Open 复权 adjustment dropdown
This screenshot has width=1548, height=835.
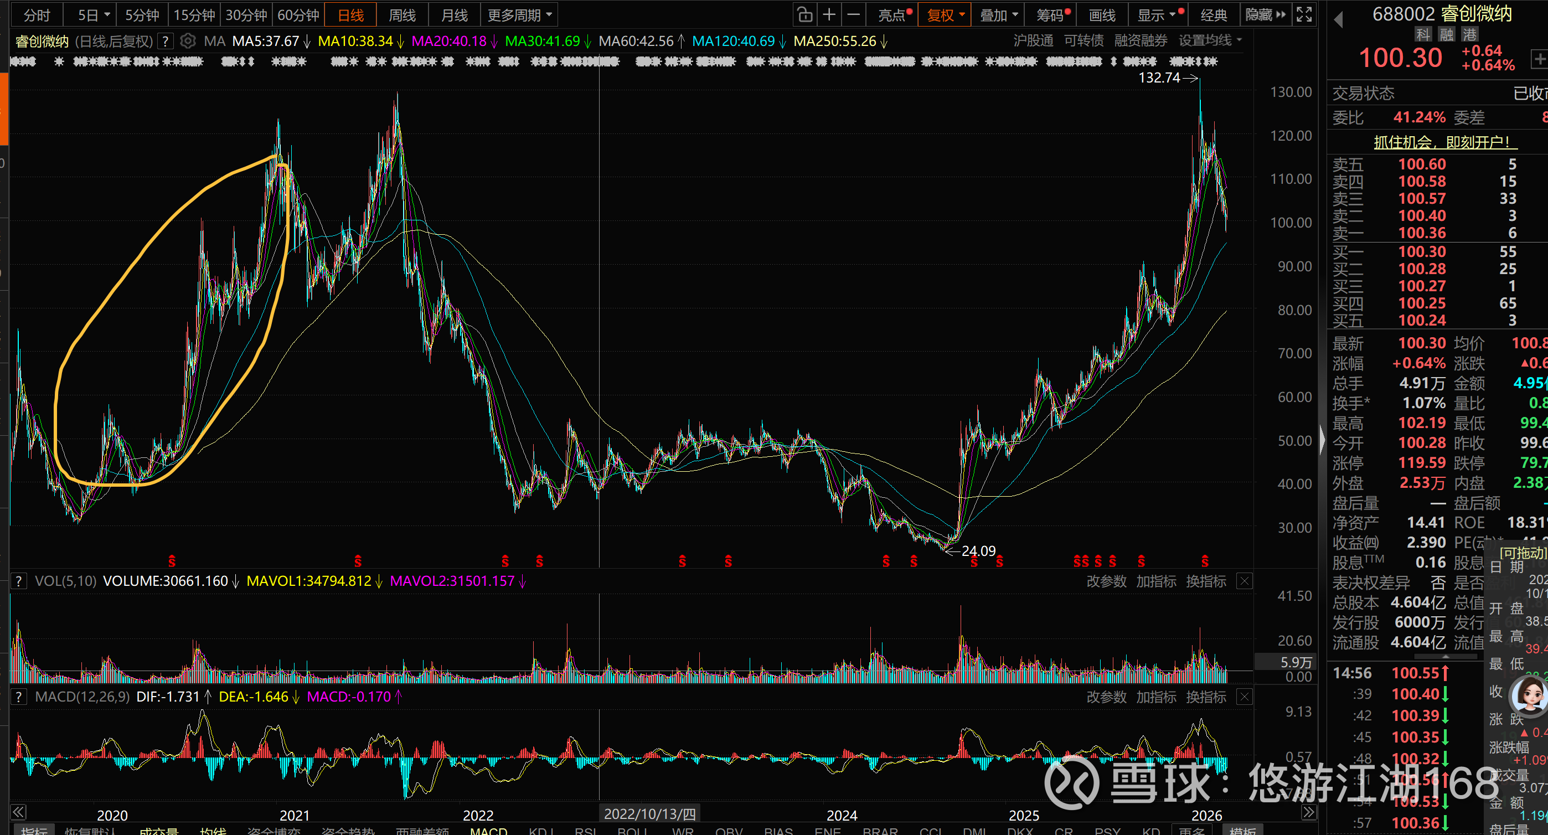(x=945, y=14)
